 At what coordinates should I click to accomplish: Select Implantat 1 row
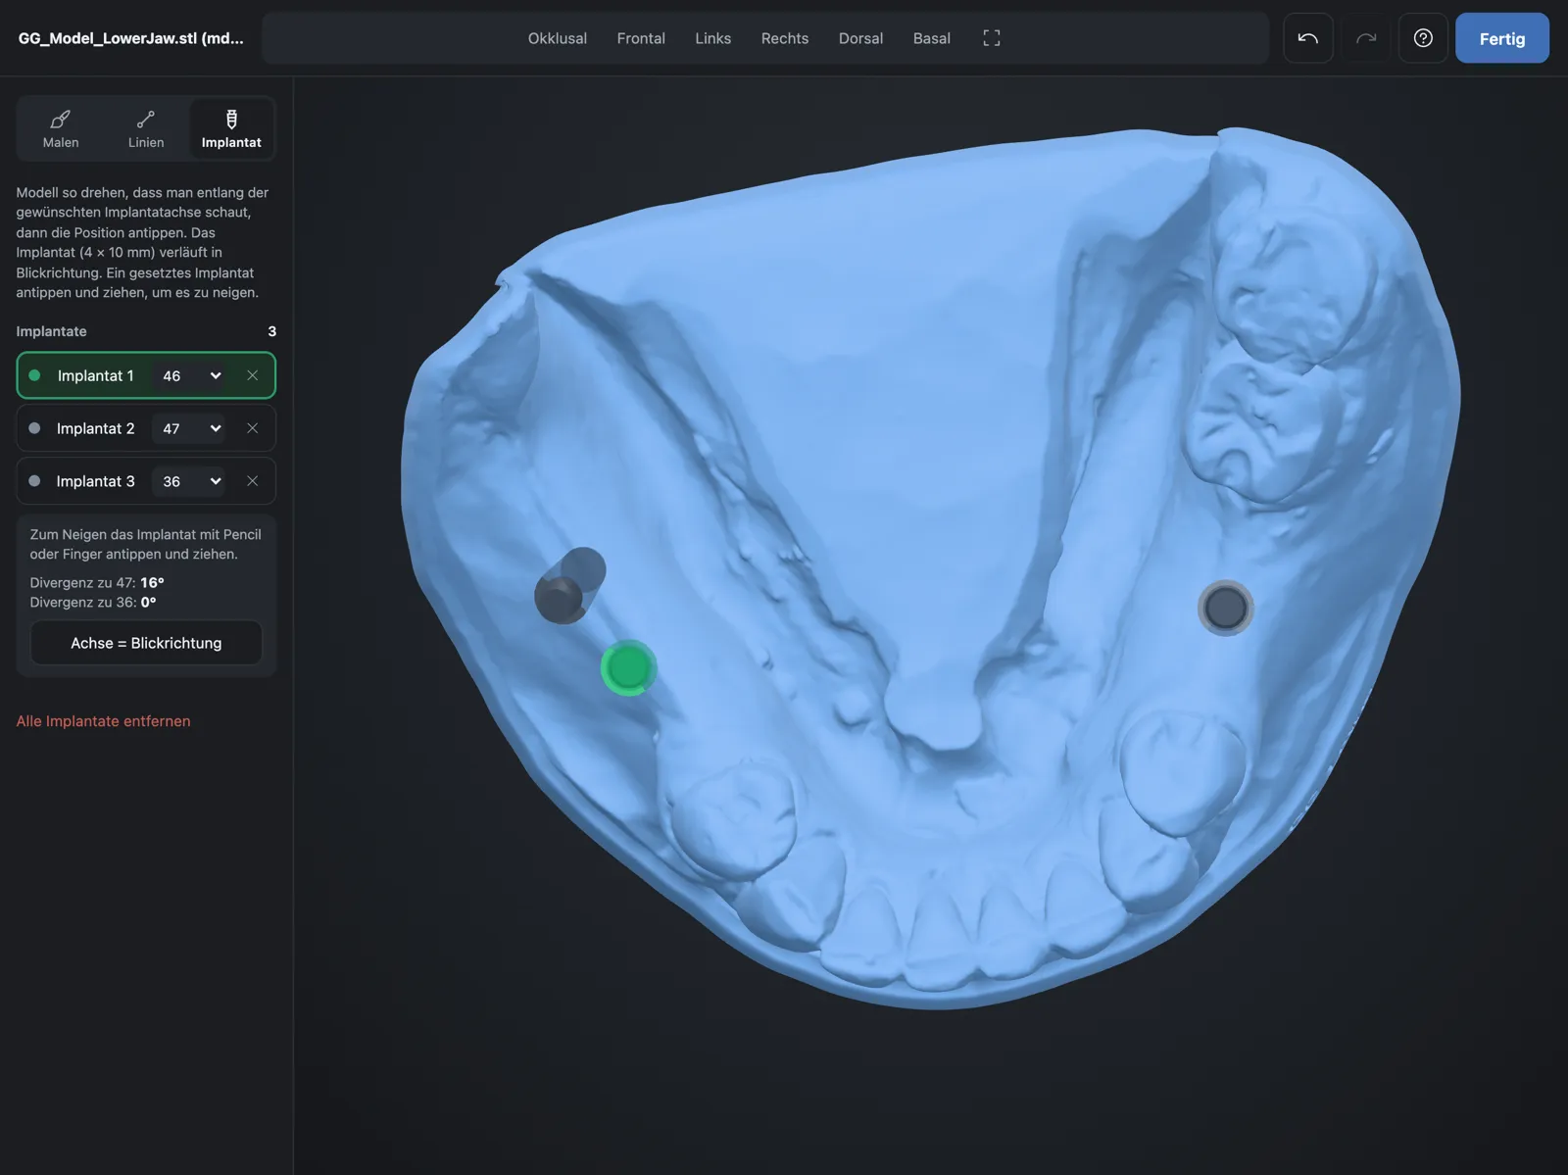coord(146,375)
